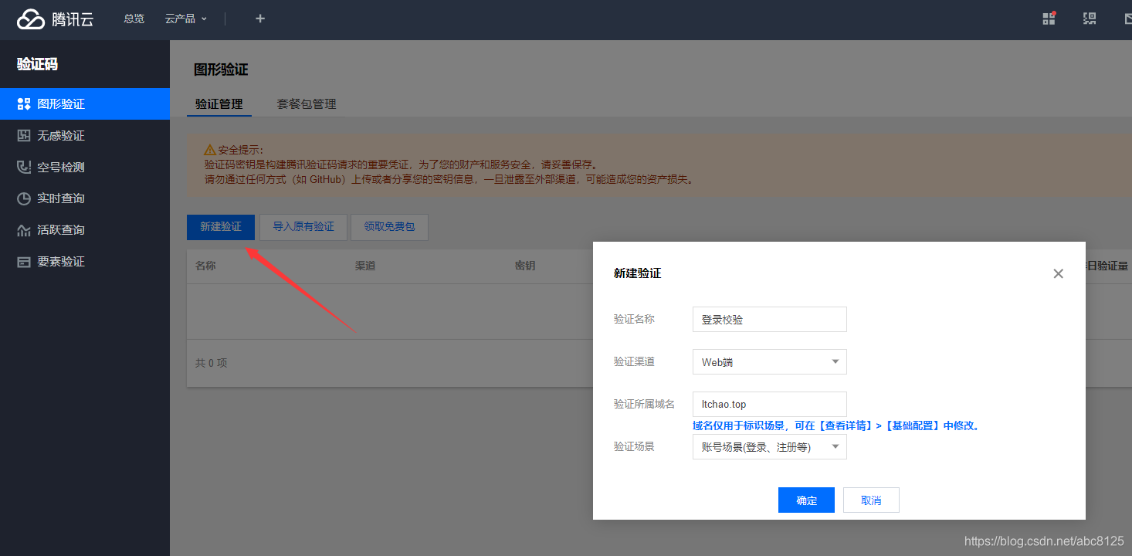Viewport: 1132px width, 556px height.
Task: Open 要素验证 in the sidebar
Action: (85, 262)
